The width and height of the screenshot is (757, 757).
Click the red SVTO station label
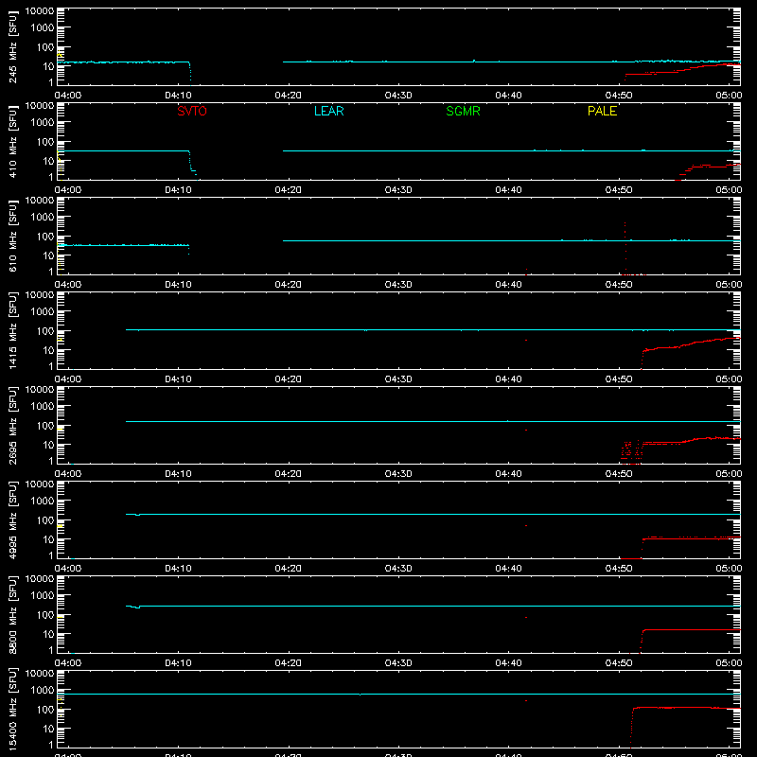(192, 111)
